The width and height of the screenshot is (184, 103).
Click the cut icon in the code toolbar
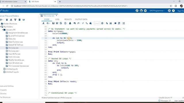pos(83,23)
